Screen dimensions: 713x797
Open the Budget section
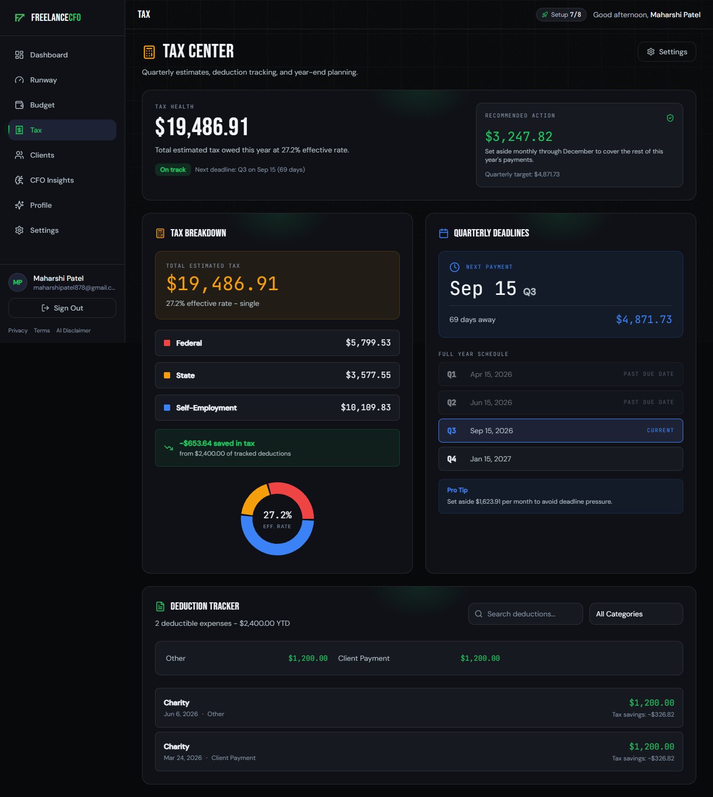point(62,105)
